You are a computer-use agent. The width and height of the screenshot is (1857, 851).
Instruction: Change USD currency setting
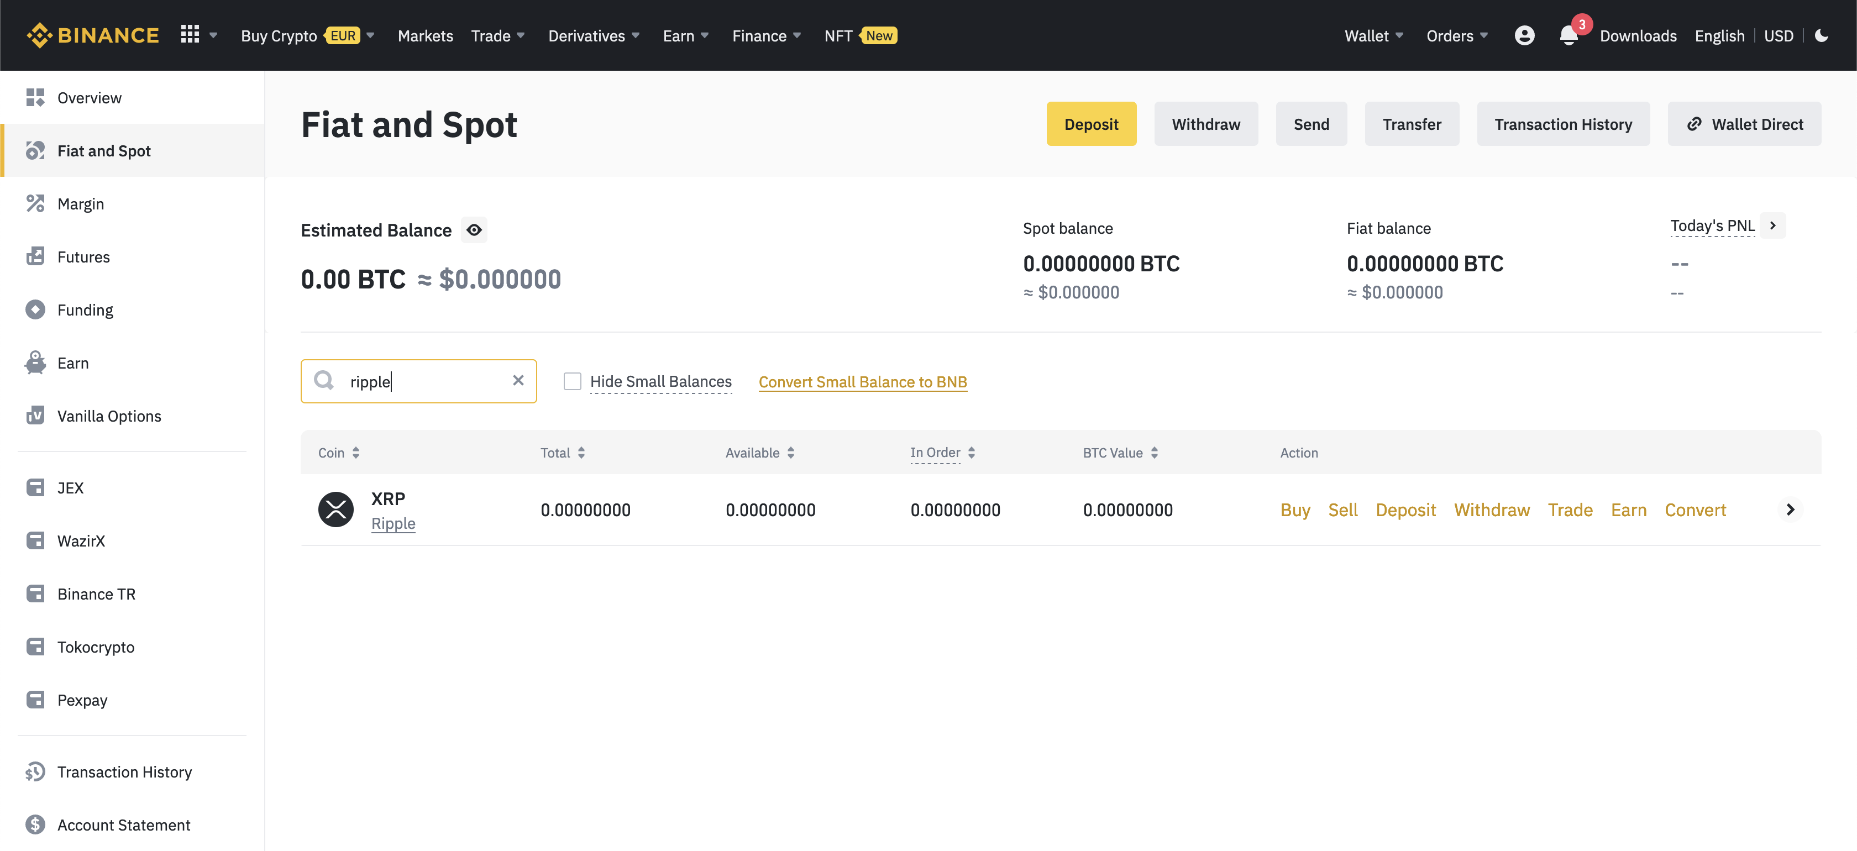click(x=1779, y=35)
